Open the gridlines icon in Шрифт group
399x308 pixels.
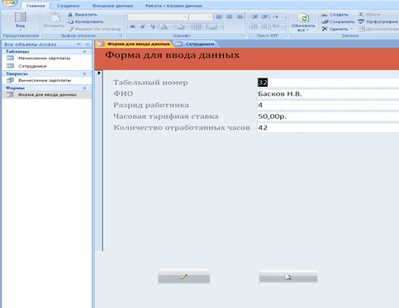tap(197, 27)
